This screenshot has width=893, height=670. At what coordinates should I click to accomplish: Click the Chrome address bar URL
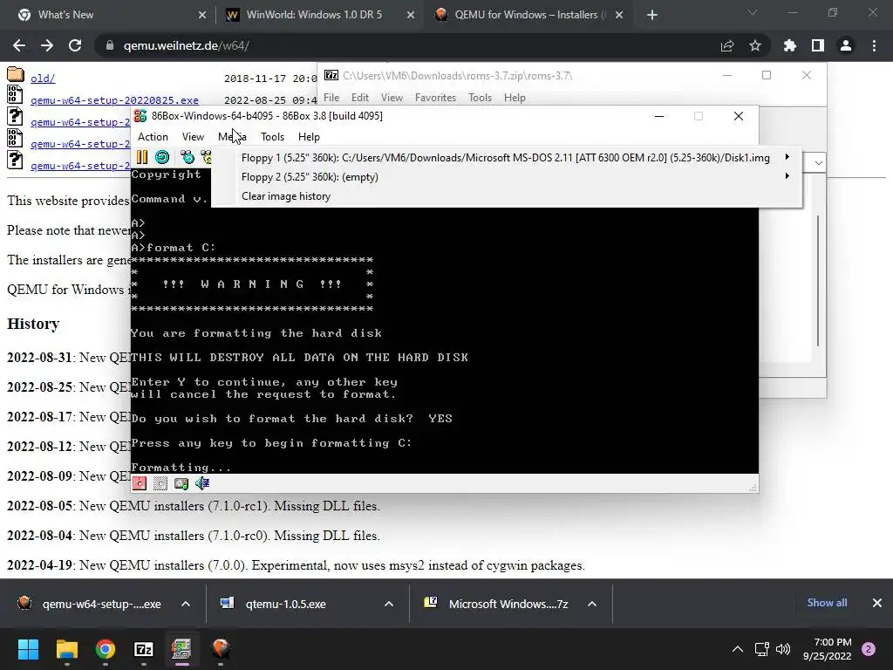click(x=187, y=45)
